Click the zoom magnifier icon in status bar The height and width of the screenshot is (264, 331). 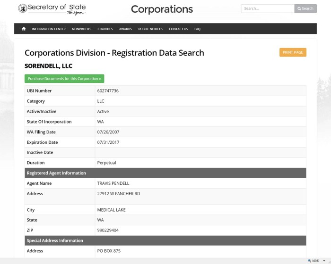pyautogui.click(x=309, y=261)
